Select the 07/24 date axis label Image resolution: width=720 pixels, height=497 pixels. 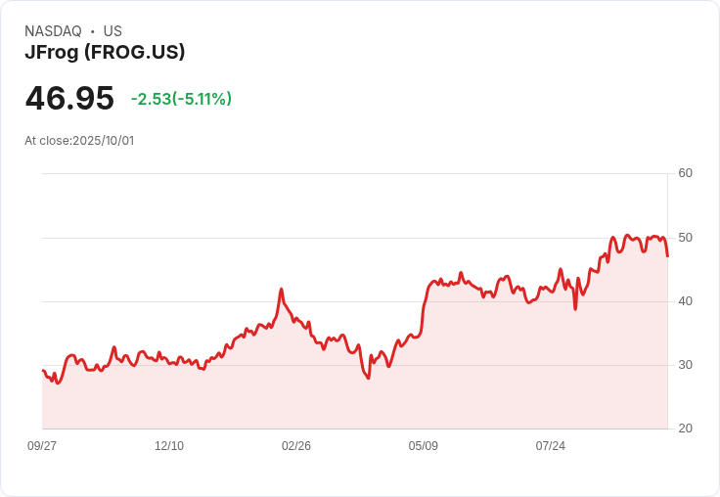(551, 446)
